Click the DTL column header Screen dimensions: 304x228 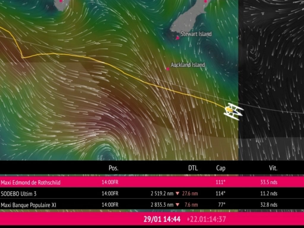[193, 168]
